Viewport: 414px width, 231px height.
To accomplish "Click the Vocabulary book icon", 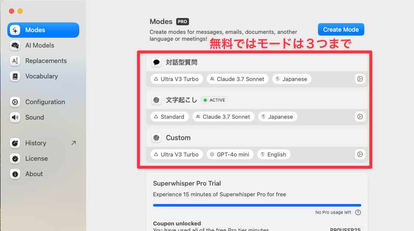I will coord(15,76).
